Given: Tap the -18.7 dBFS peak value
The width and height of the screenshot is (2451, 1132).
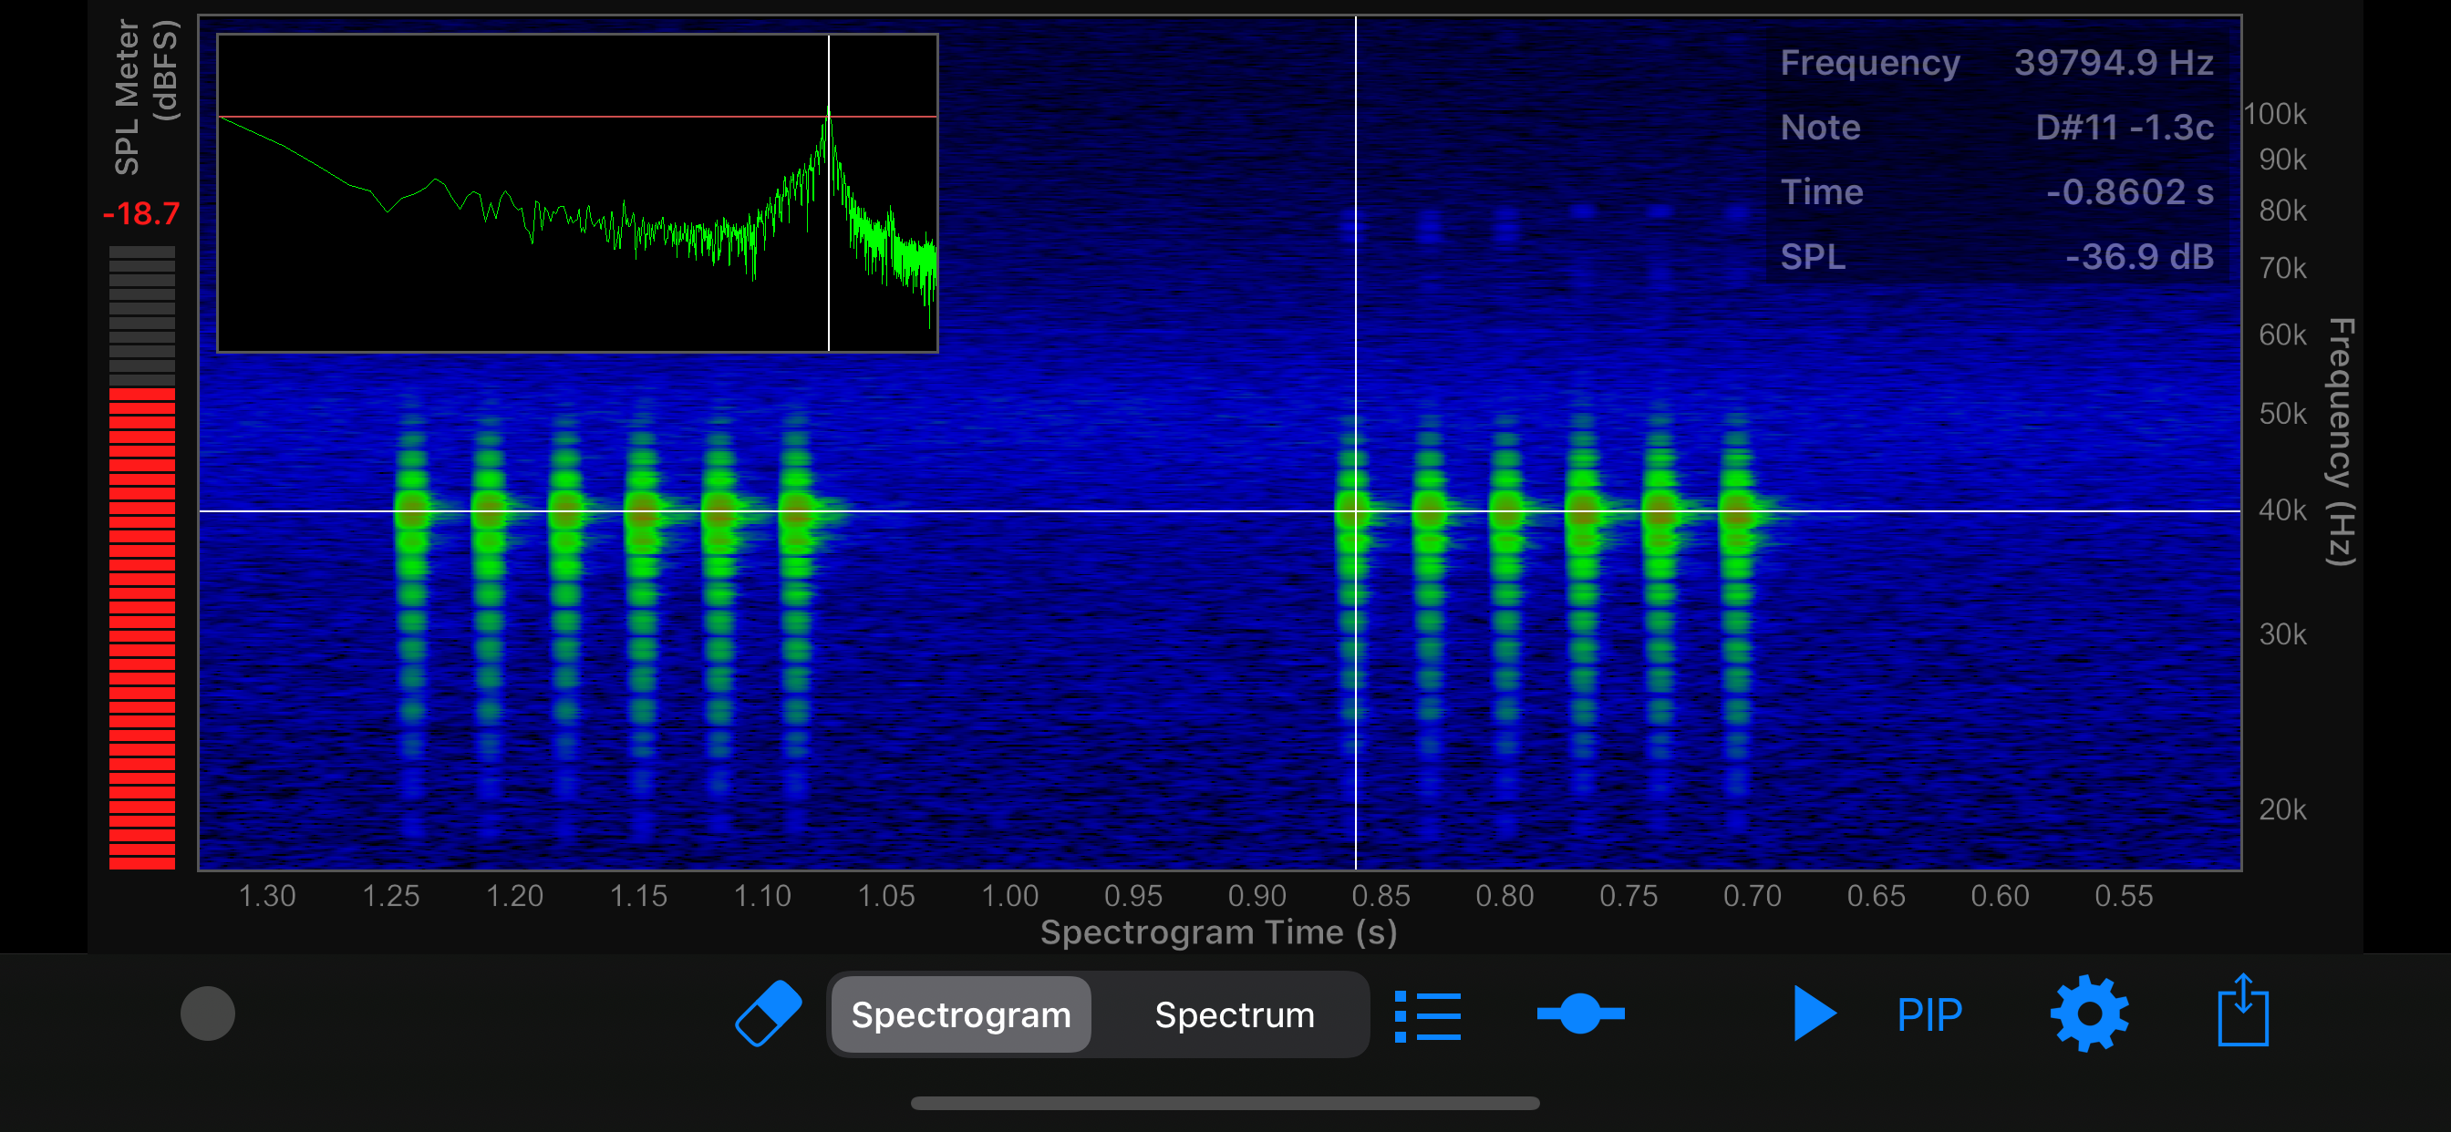Looking at the screenshot, I should [x=140, y=213].
